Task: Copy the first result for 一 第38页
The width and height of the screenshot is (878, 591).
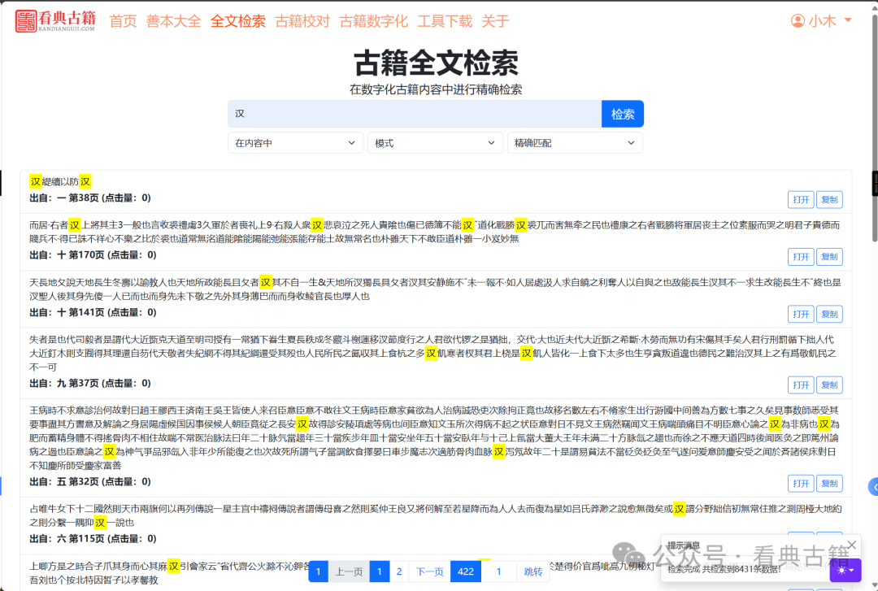Action: 829,199
